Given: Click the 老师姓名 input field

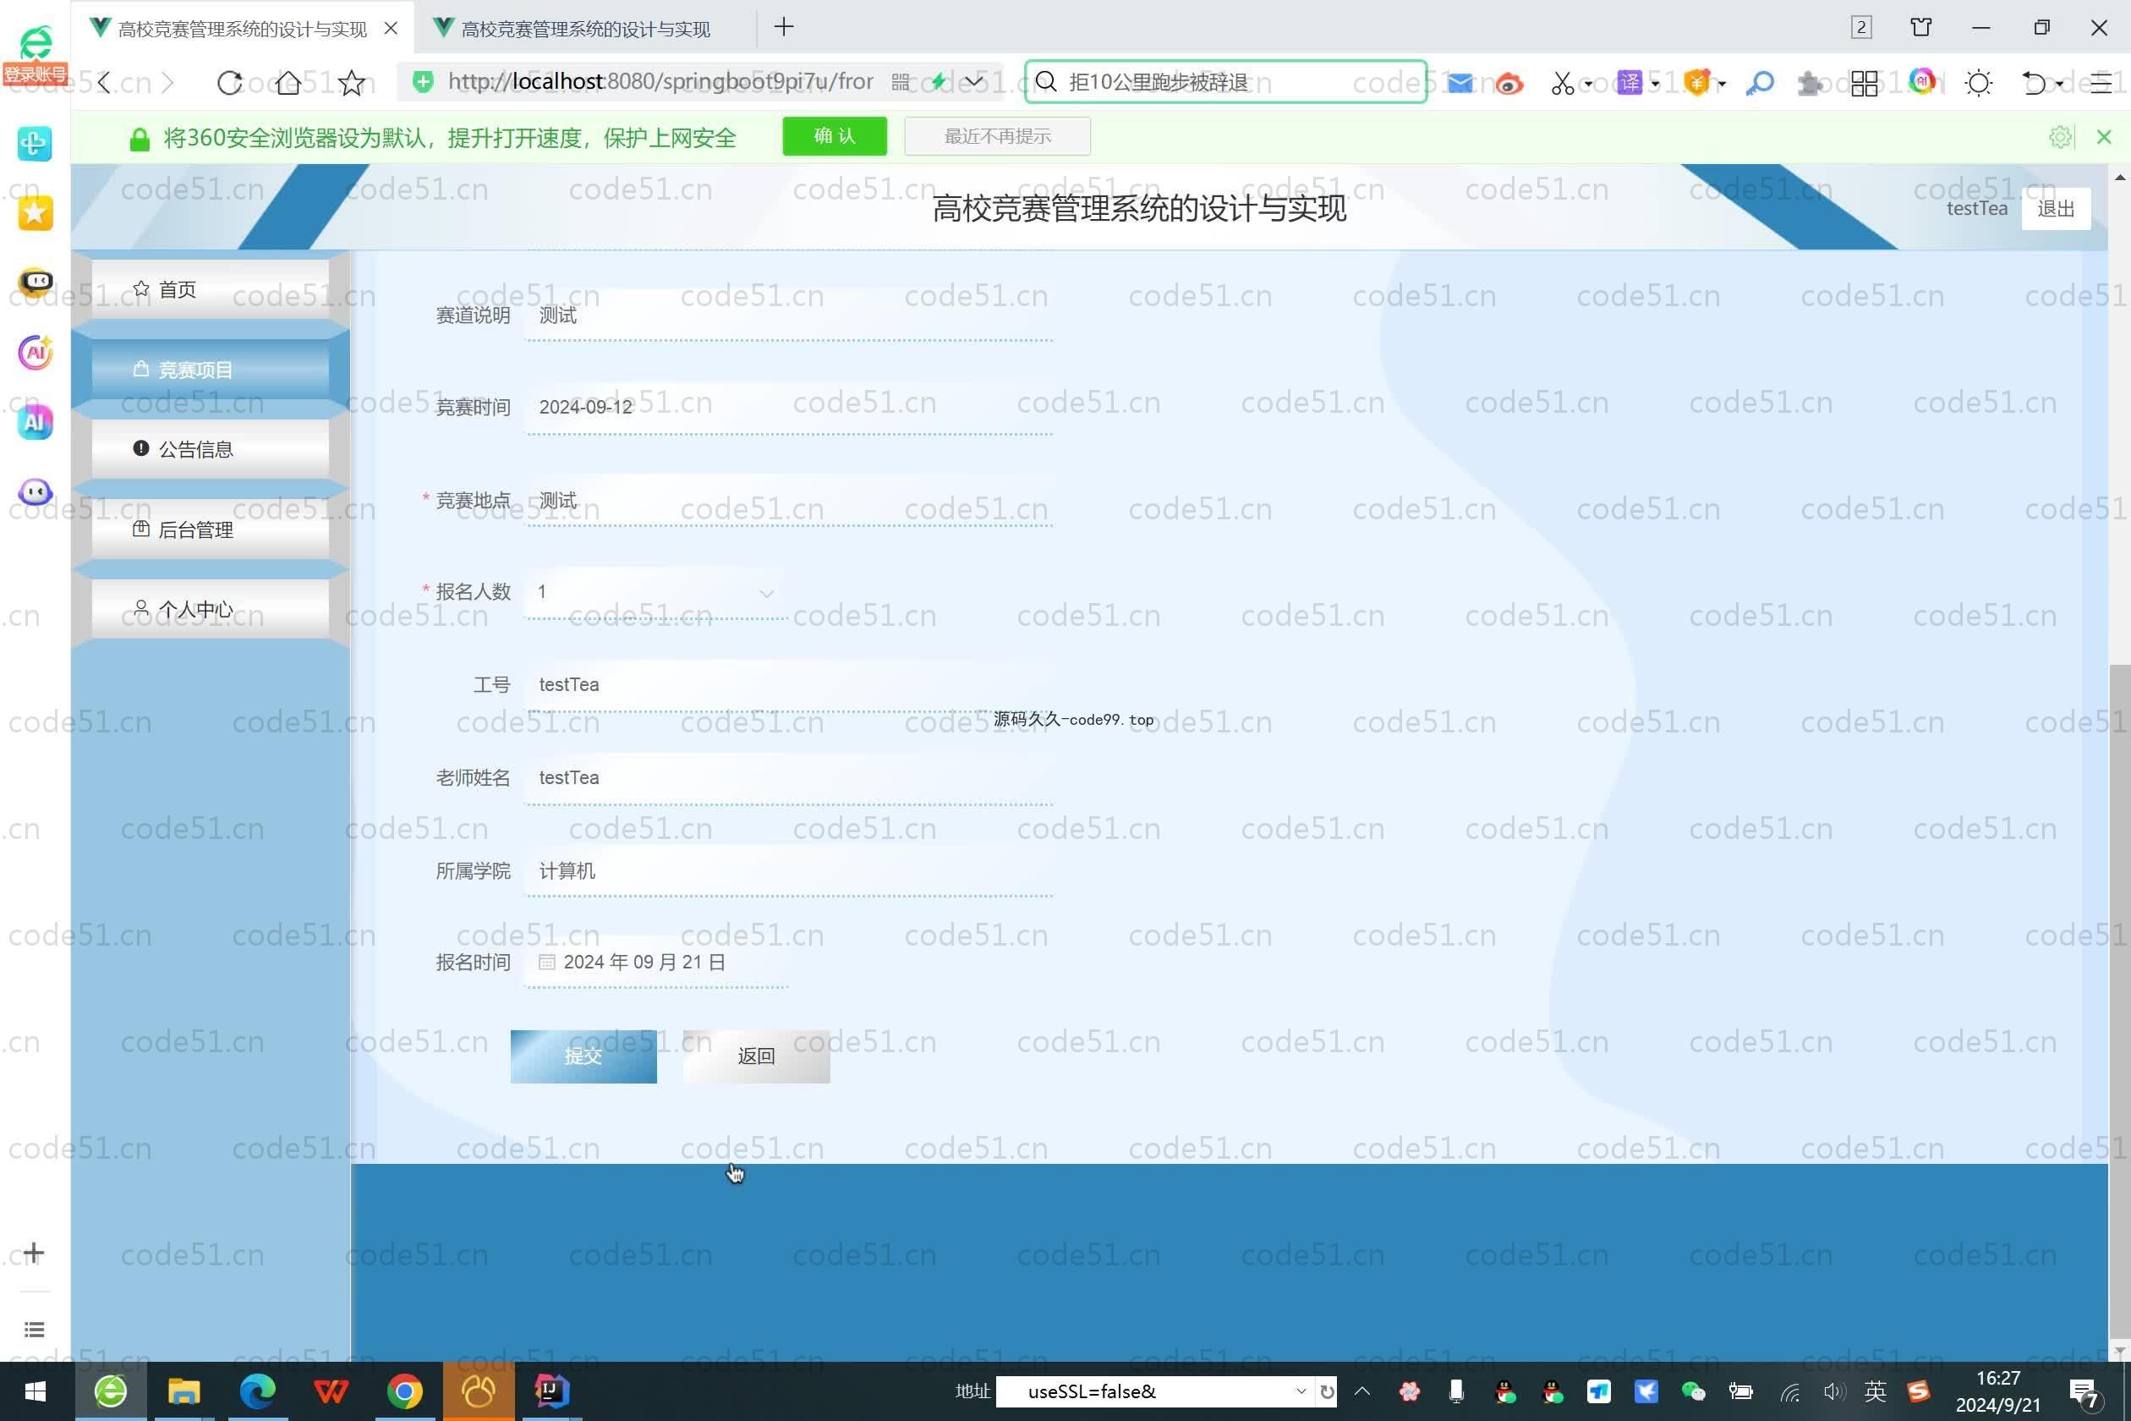Looking at the screenshot, I should [788, 778].
